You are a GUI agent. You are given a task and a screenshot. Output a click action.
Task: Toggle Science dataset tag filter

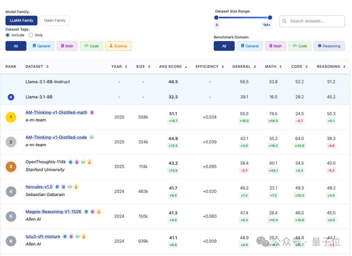(118, 46)
